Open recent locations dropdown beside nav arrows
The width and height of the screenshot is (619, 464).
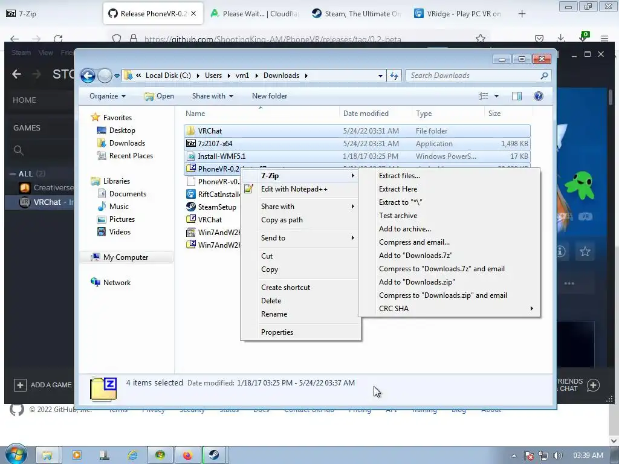(117, 76)
